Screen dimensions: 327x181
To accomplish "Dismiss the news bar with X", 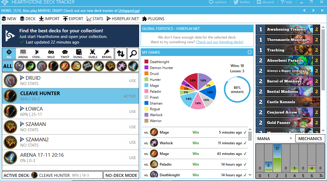I will pyautogui.click(x=322, y=10).
